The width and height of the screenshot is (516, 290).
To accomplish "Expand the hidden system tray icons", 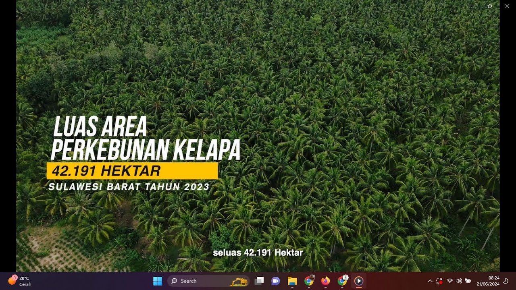I will [x=430, y=281].
